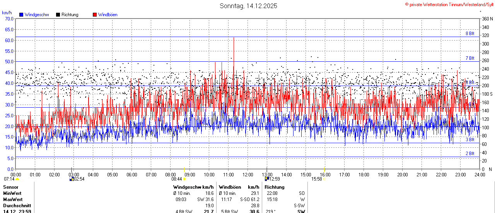Click the black Richtung legend square

point(58,15)
